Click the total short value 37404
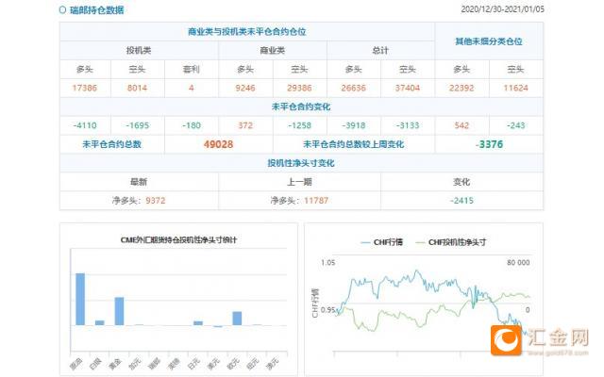Image resolution: width=604 pixels, height=377 pixels. 407,88
